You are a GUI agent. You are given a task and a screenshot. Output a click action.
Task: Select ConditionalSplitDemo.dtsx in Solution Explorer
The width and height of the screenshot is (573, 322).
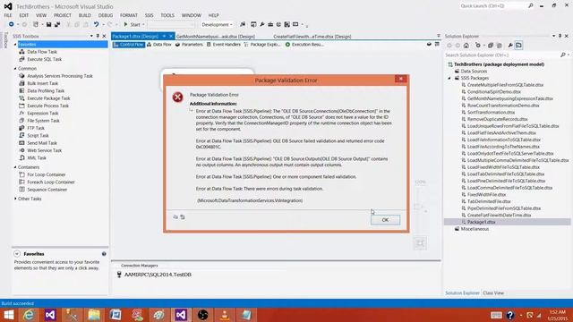click(493, 91)
